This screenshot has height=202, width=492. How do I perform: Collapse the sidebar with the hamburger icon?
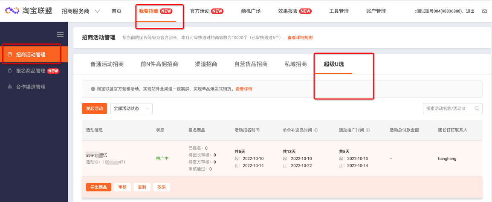pos(60,35)
